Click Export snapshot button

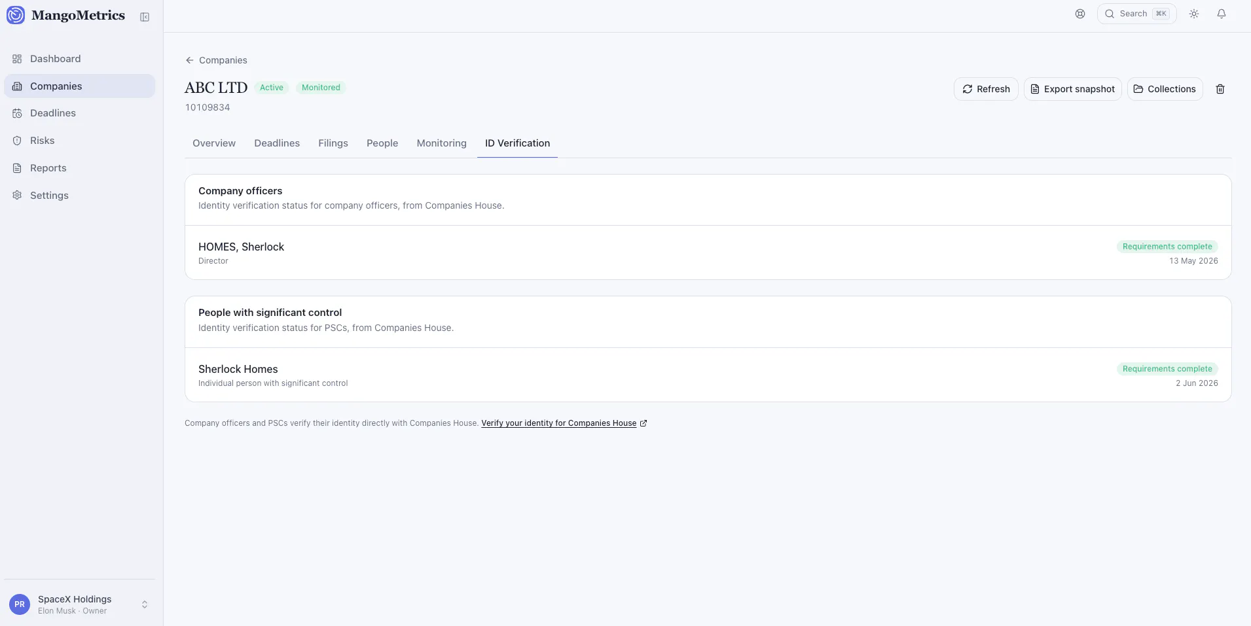click(1073, 89)
